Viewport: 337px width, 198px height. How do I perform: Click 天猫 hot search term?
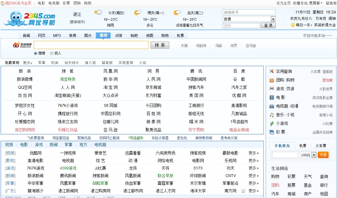coord(184,46)
